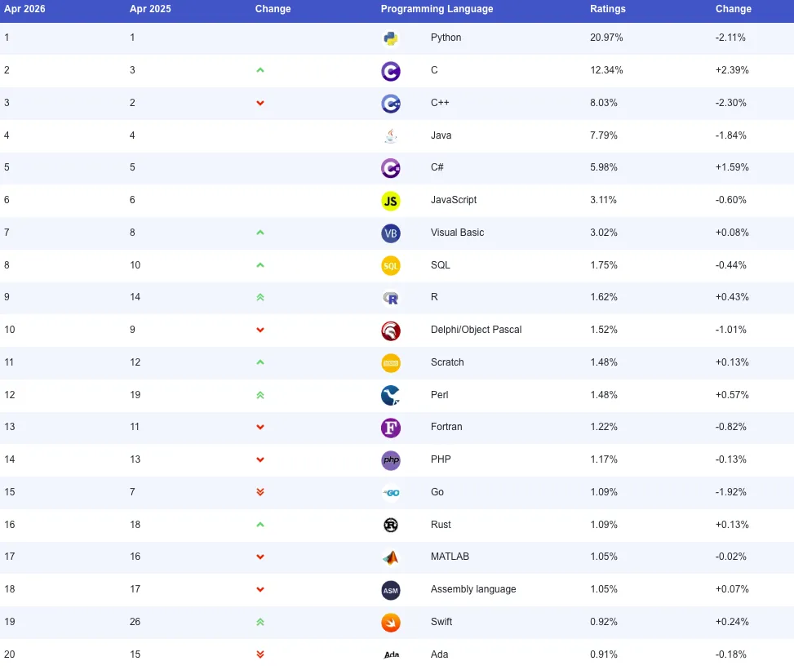Screen dimensions: 794x670
Task: Click double red arrow in Go row
Action: click(x=260, y=492)
